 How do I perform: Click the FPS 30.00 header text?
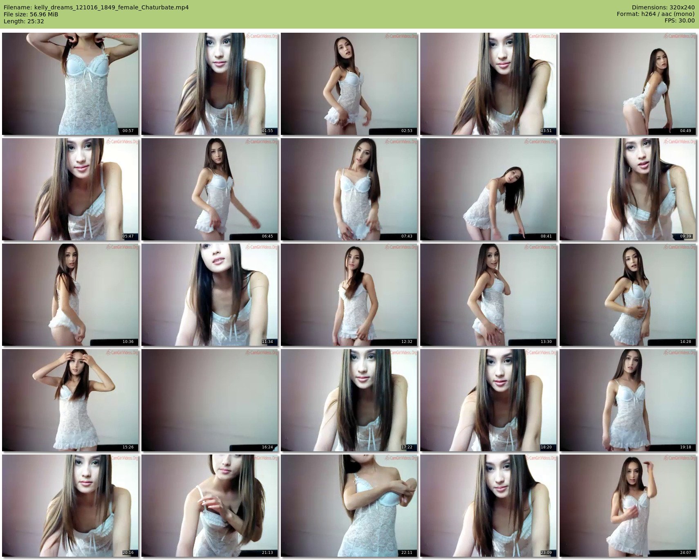click(679, 21)
